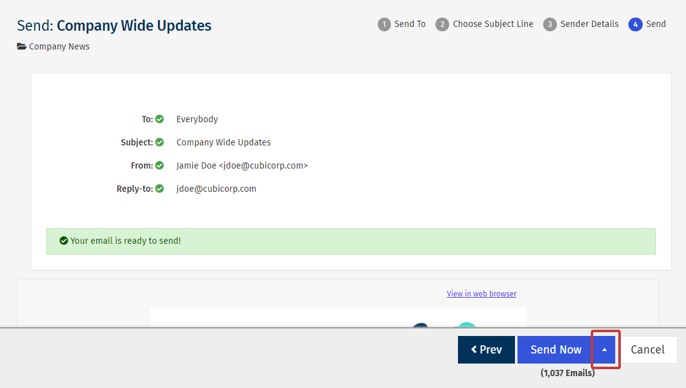Click the Jamie Doe sender address

click(x=242, y=165)
